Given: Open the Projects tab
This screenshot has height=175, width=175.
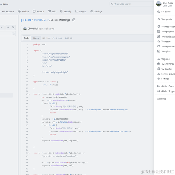Looking at the screenshot, I should [39, 11].
